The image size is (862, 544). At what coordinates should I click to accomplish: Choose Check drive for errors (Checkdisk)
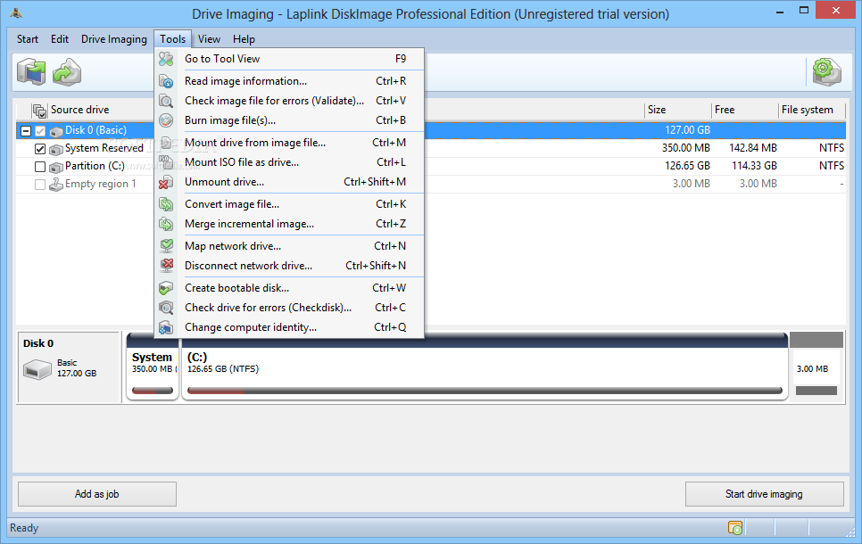tap(290, 307)
